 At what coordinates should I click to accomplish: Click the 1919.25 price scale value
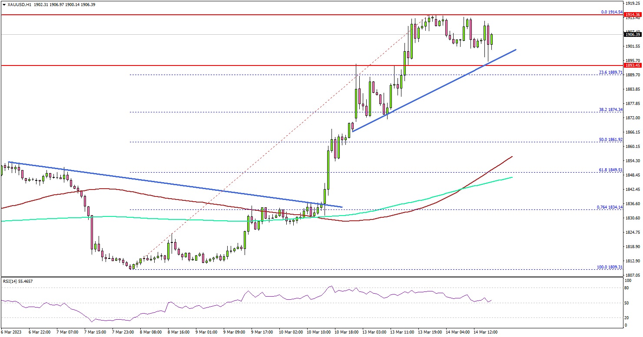click(x=633, y=3)
